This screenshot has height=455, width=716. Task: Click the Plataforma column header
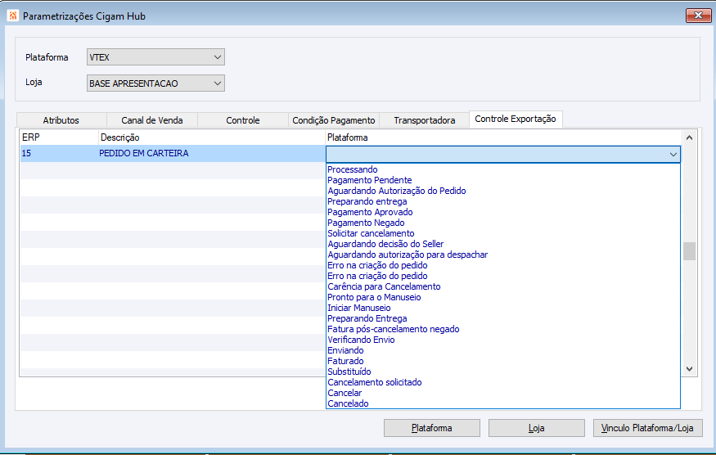503,137
